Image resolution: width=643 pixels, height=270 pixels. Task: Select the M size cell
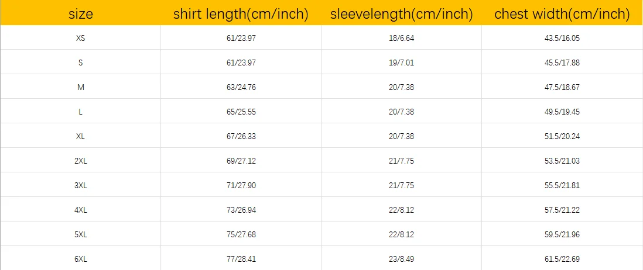coord(80,87)
